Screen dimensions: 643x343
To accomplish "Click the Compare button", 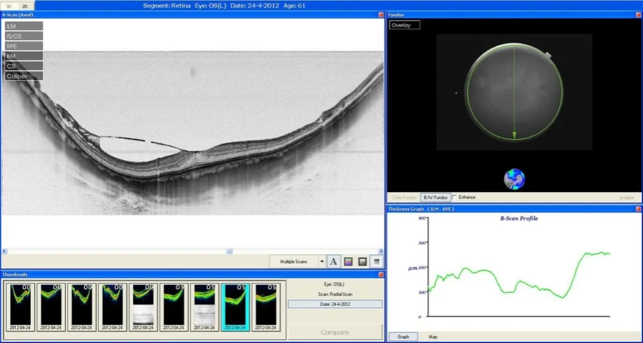I will coord(335,332).
